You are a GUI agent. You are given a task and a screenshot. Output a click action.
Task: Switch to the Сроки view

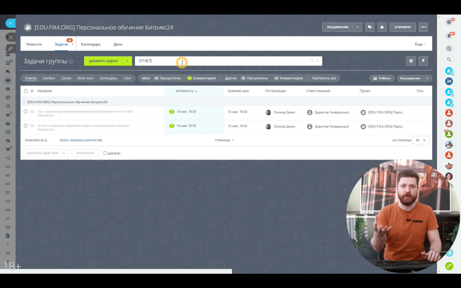click(66, 78)
